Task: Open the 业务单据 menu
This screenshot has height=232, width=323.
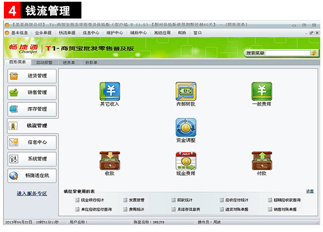Action: coord(43,33)
